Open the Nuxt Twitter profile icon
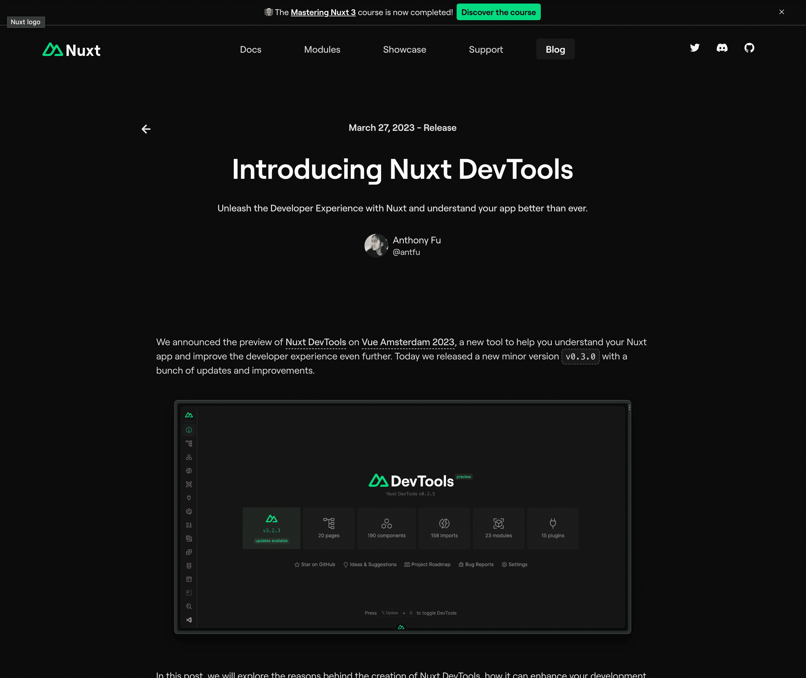This screenshot has height=678, width=806. (x=694, y=48)
